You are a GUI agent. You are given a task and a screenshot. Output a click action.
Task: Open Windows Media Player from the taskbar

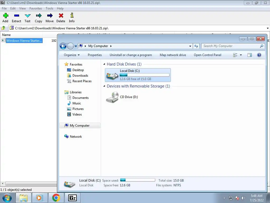coord(40,198)
